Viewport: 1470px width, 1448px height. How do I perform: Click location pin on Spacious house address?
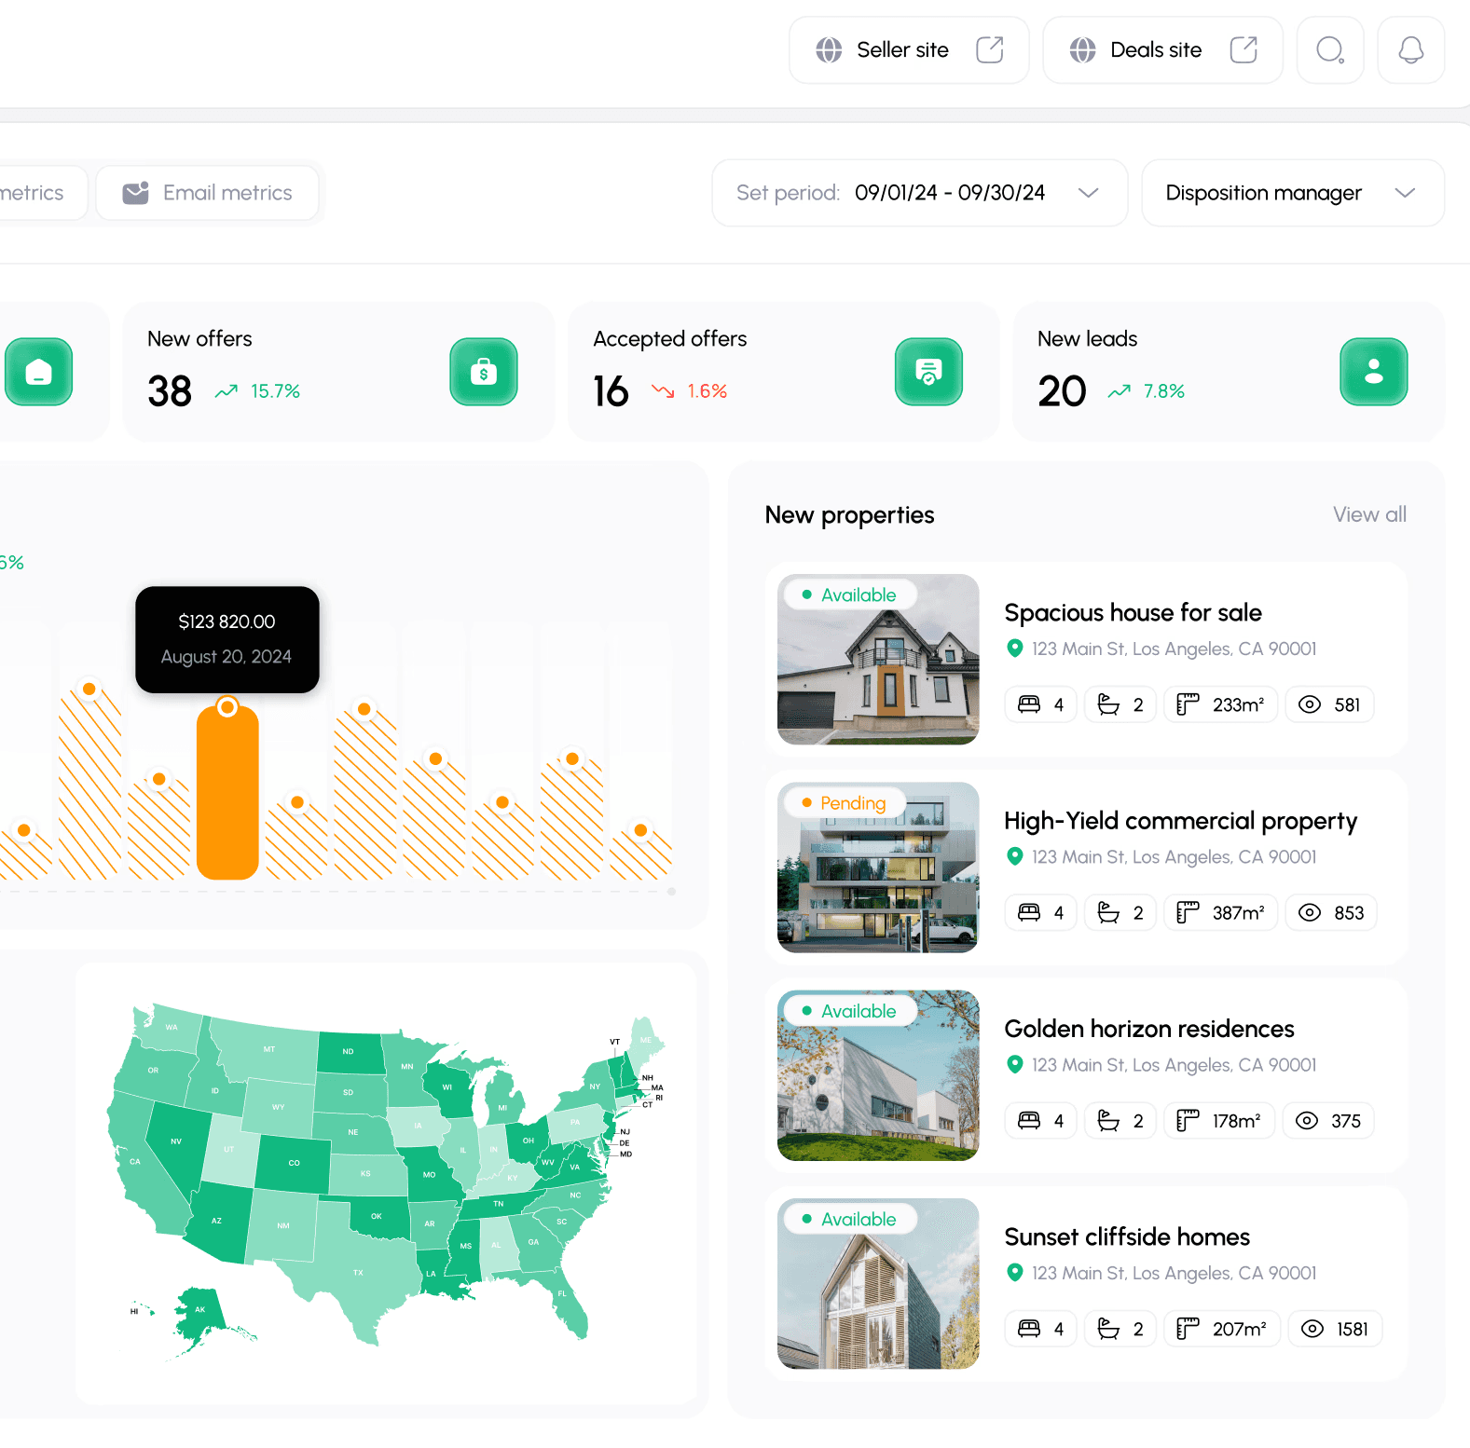coord(1015,649)
